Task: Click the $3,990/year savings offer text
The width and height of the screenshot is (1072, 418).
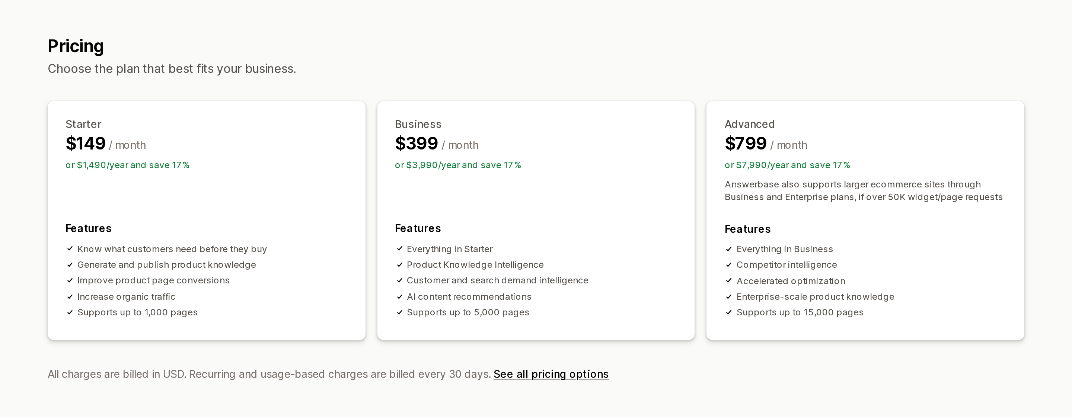Action: coord(458,165)
